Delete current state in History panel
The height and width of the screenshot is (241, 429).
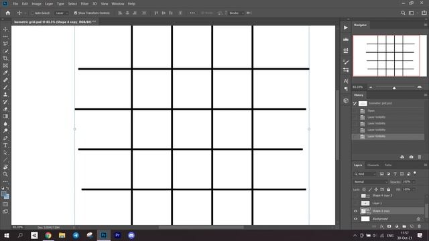pos(420,157)
